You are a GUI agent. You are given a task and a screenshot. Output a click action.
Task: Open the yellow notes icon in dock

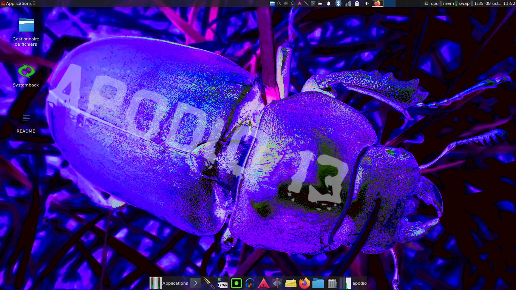click(290, 283)
